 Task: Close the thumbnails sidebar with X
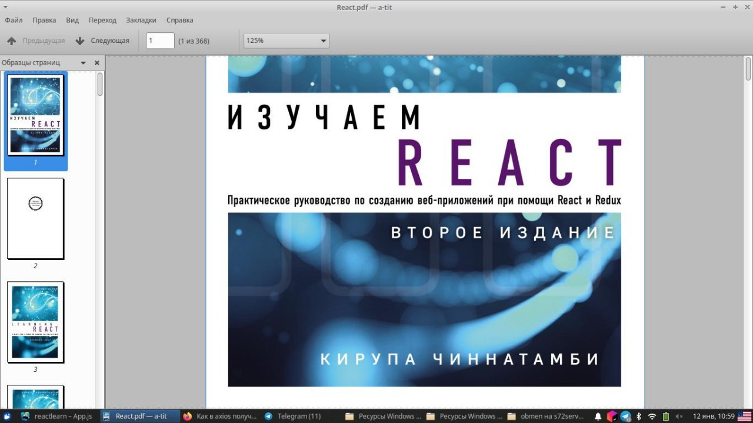[x=97, y=62]
